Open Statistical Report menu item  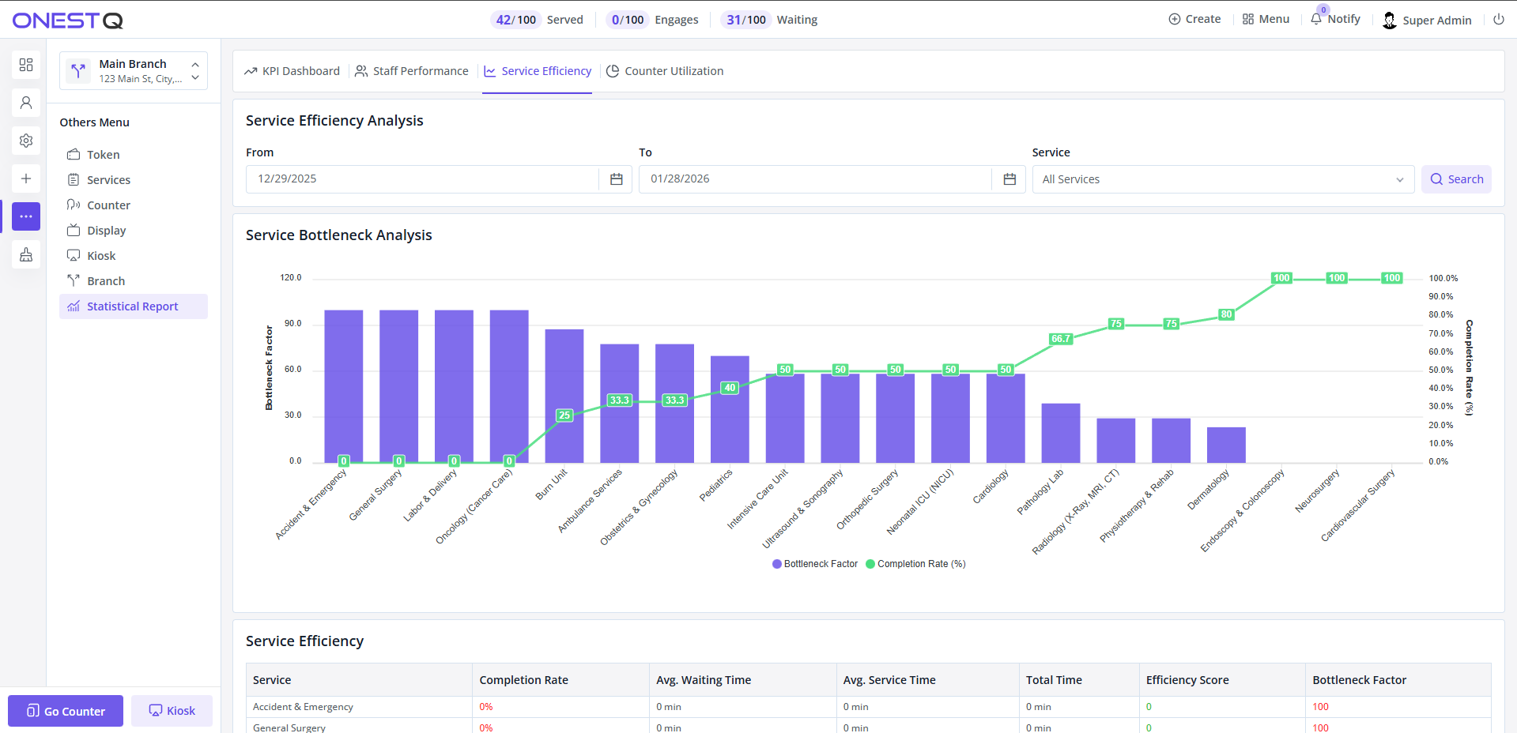click(134, 306)
